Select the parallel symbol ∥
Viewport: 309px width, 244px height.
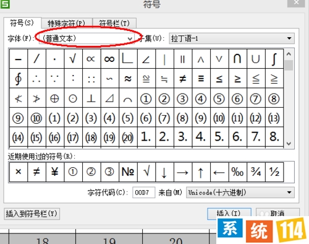tap(183, 59)
